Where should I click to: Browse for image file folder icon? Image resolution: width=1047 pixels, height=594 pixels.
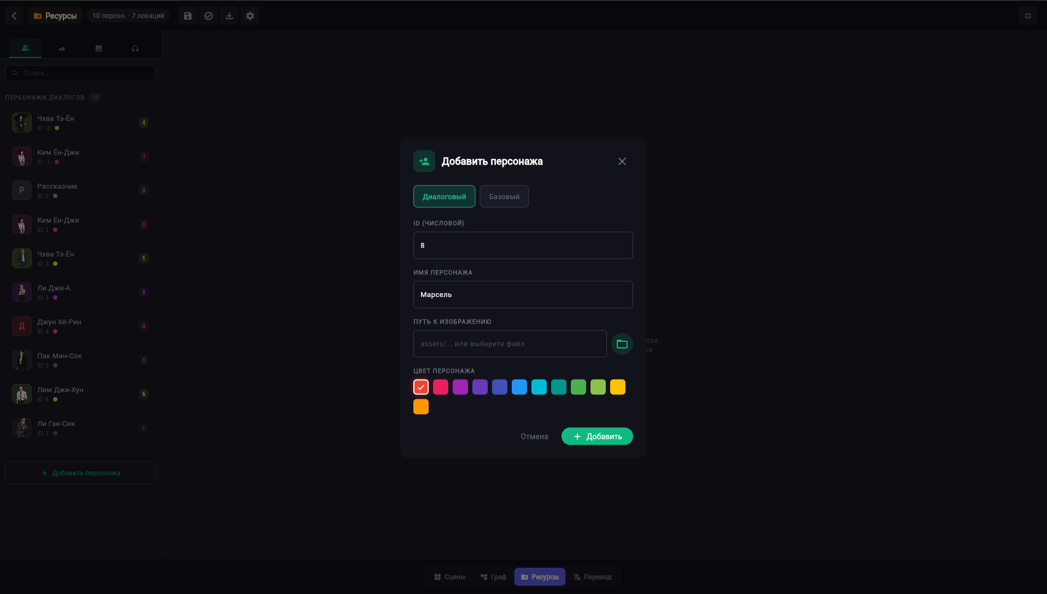622,344
